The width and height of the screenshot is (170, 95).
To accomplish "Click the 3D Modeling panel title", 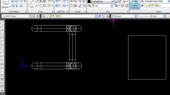I will point(14,12).
